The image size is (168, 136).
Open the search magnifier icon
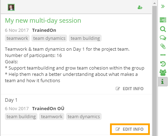(x=163, y=29)
